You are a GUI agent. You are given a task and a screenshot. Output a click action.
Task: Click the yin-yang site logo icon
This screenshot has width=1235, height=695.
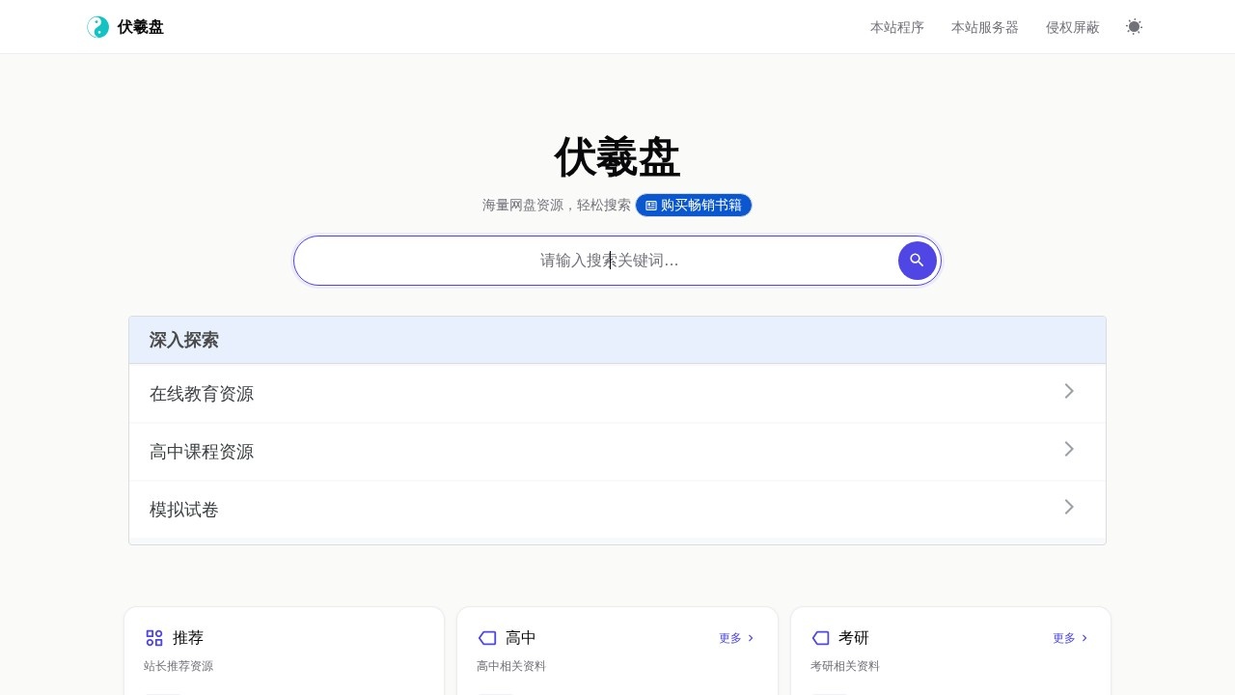pos(97,27)
